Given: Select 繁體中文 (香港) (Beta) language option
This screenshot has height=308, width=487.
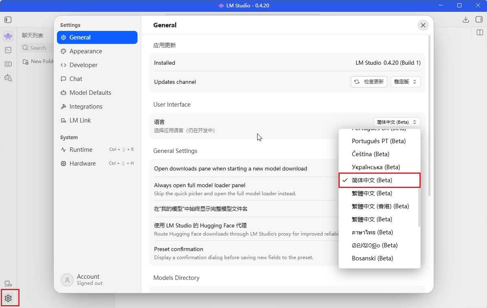Looking at the screenshot, I should 379,206.
